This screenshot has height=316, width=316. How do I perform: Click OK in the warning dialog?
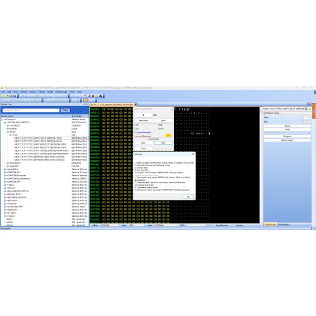[x=188, y=197]
